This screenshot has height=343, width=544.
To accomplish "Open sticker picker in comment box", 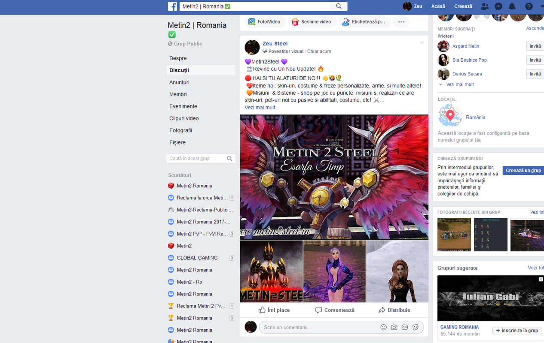I will (416, 327).
